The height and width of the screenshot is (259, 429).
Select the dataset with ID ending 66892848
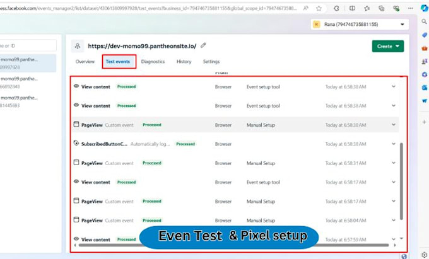[27, 83]
